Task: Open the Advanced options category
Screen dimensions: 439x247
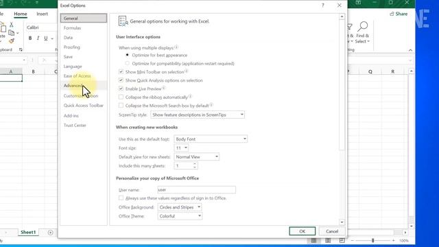Action: pyautogui.click(x=84, y=85)
